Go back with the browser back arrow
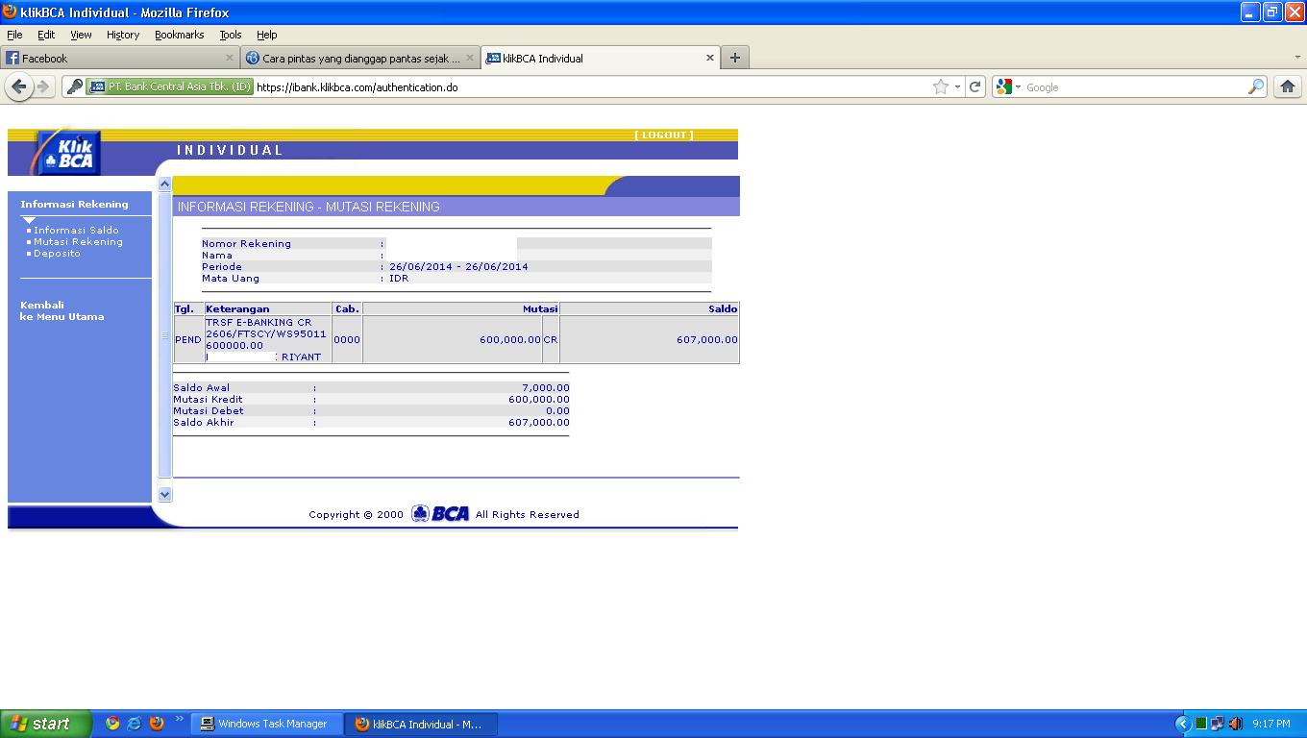The height and width of the screenshot is (738, 1307). click(18, 86)
